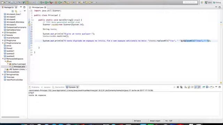223x125 pixels.
Task: Open the New Java Class dropdown arrow
Action: 62,2
